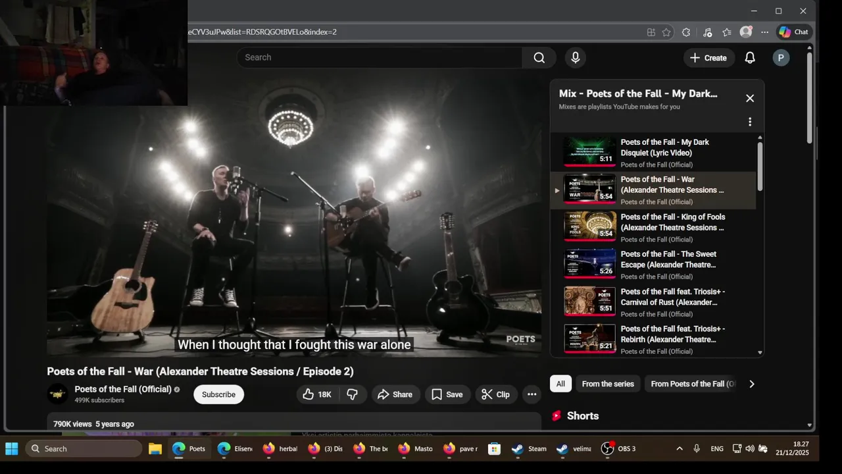842x474 pixels.
Task: Play Rebirth (Alexander Theatre) from the mix
Action: pos(653,340)
